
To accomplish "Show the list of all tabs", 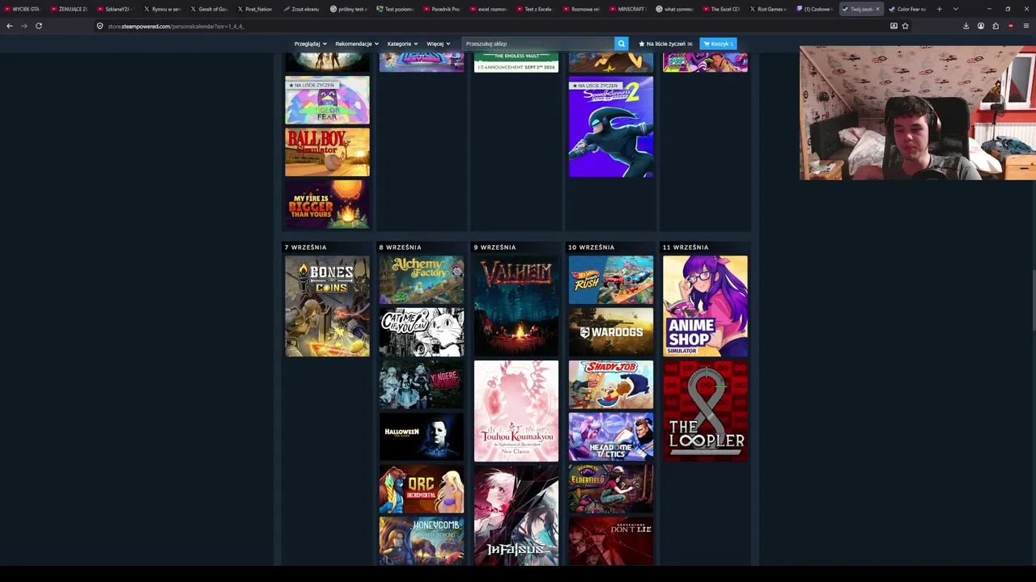I will [x=955, y=9].
